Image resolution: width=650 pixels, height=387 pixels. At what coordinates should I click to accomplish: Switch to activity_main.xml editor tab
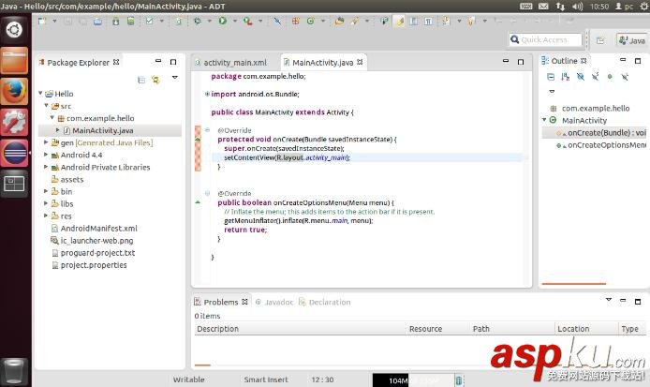(x=231, y=63)
